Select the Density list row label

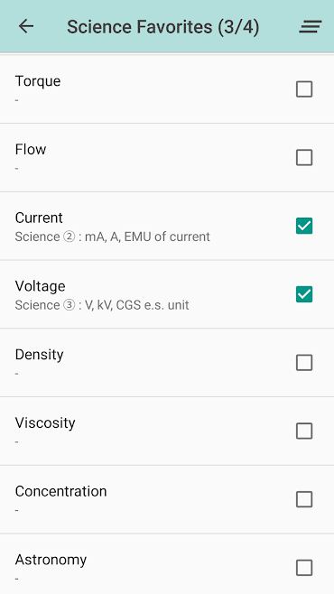pyautogui.click(x=40, y=356)
